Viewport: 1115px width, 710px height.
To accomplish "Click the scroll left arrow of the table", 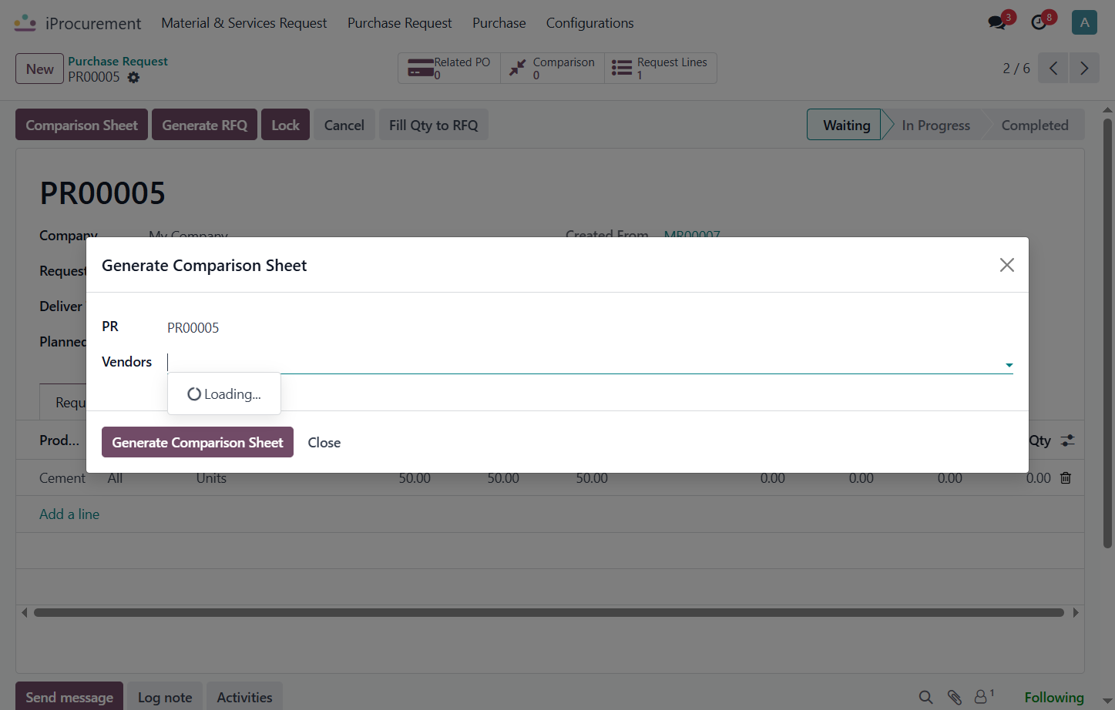I will pyautogui.click(x=25, y=613).
